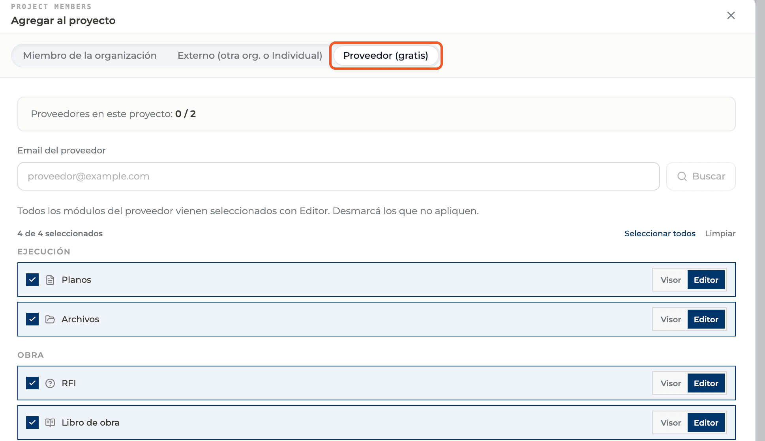Focus the Email del proveedor input field
This screenshot has width=765, height=441.
(339, 176)
